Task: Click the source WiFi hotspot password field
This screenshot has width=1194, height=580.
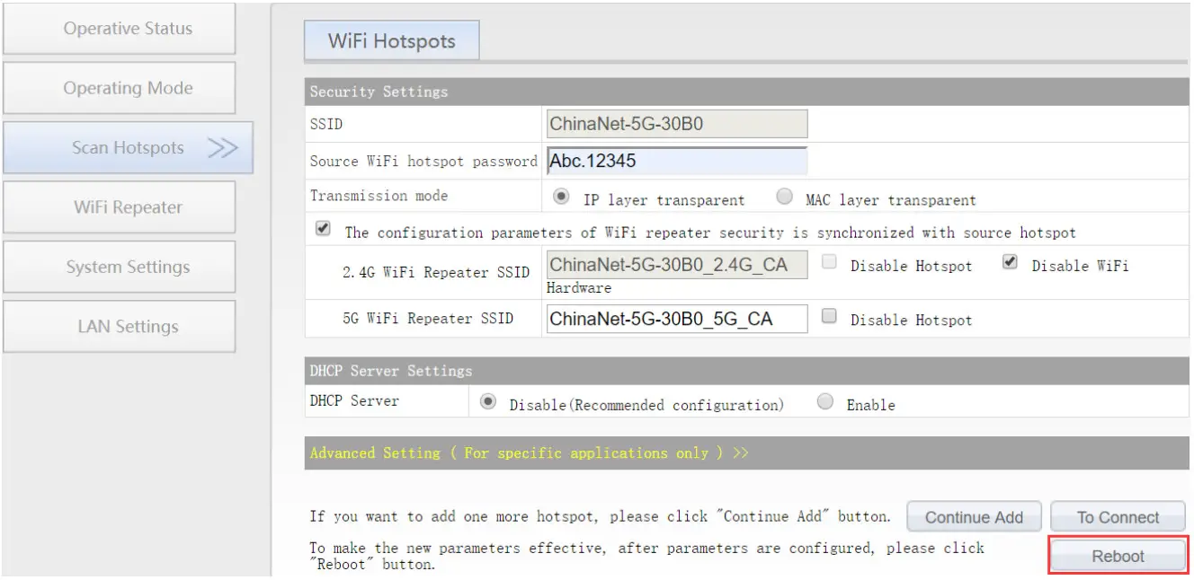Action: click(675, 160)
